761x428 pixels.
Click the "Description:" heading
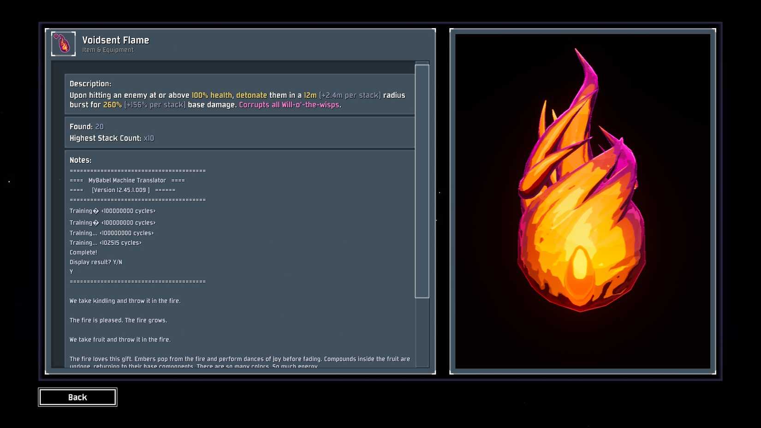[x=90, y=83]
